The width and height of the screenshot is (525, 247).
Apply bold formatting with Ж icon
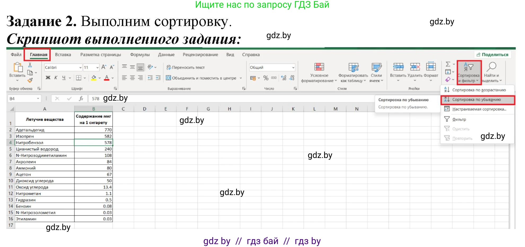coord(48,78)
